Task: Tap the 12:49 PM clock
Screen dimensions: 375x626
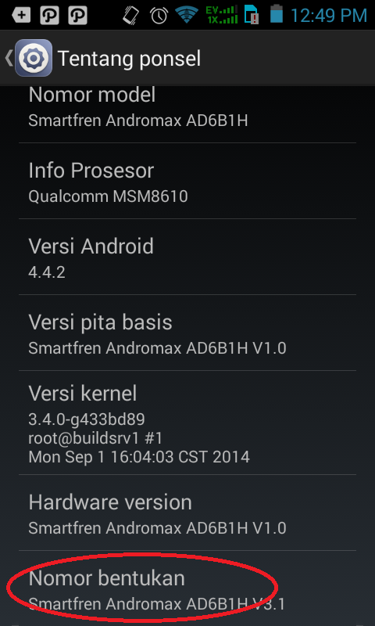Action: [x=329, y=16]
